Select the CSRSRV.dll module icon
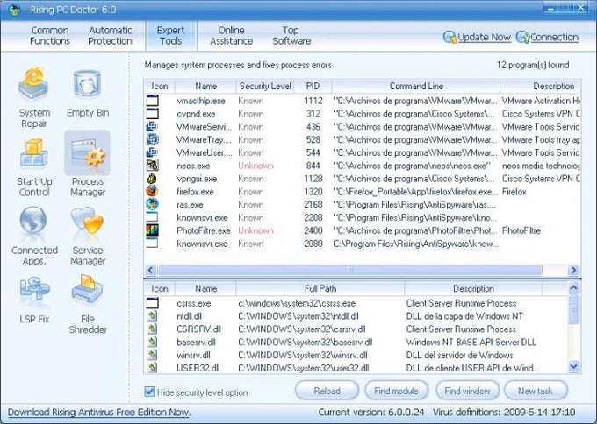The height and width of the screenshot is (424, 597). click(152, 329)
